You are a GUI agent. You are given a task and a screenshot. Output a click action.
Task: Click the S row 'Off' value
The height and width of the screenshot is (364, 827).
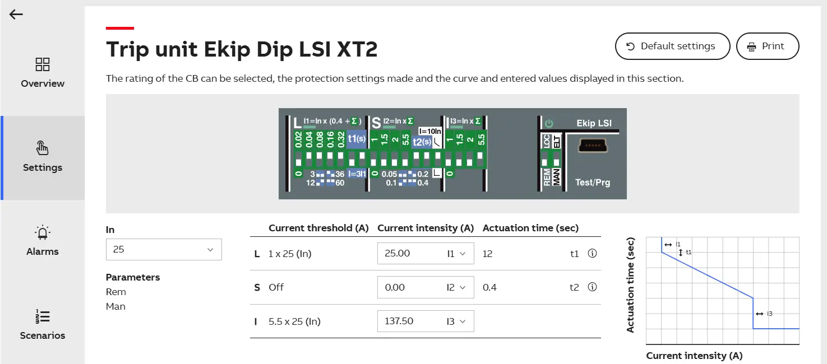click(276, 287)
